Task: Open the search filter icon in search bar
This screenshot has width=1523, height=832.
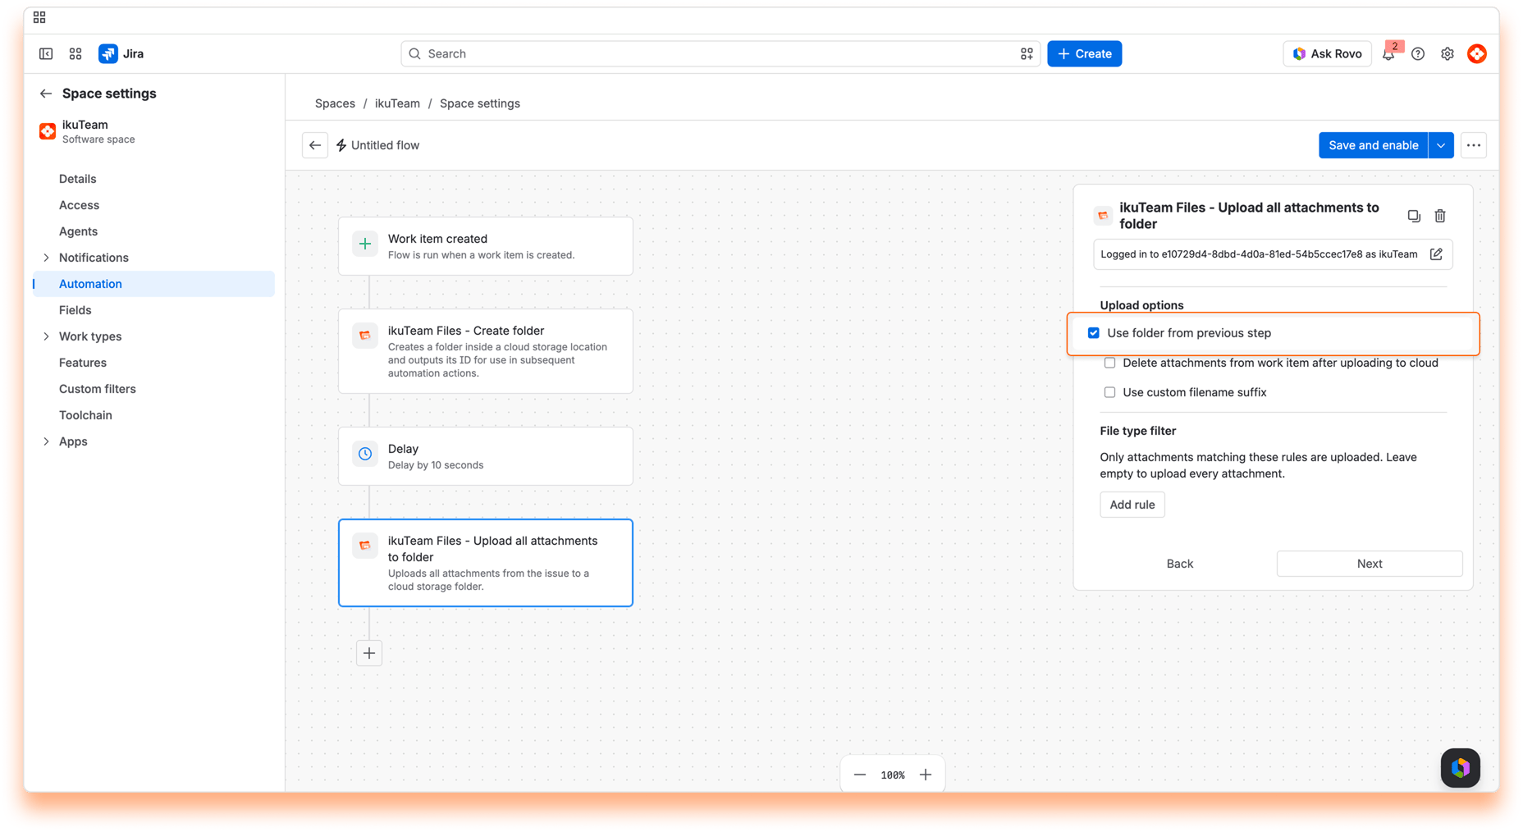Action: tap(1027, 53)
